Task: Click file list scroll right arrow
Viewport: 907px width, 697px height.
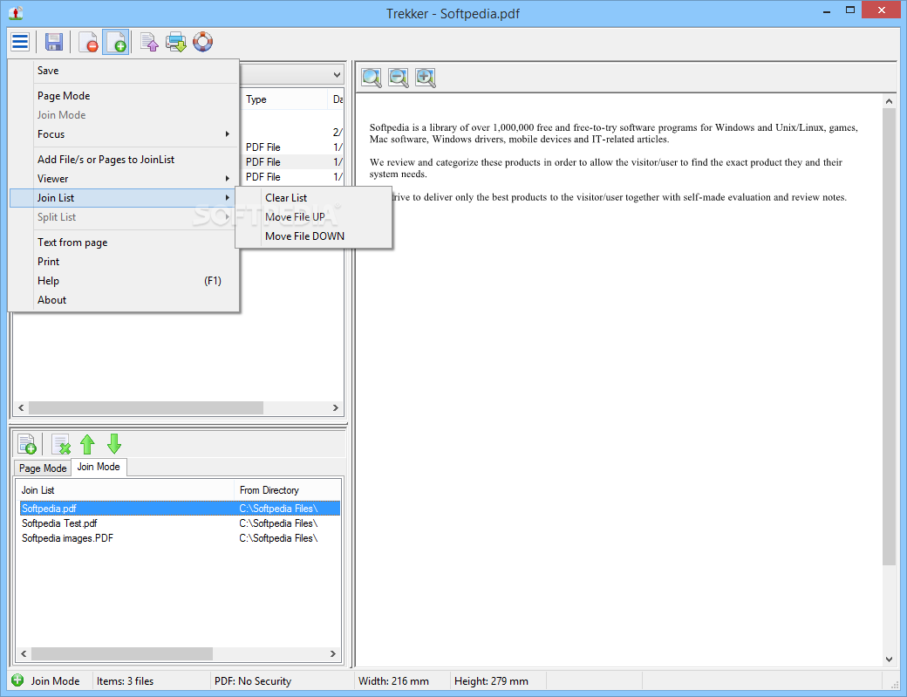Action: click(336, 407)
